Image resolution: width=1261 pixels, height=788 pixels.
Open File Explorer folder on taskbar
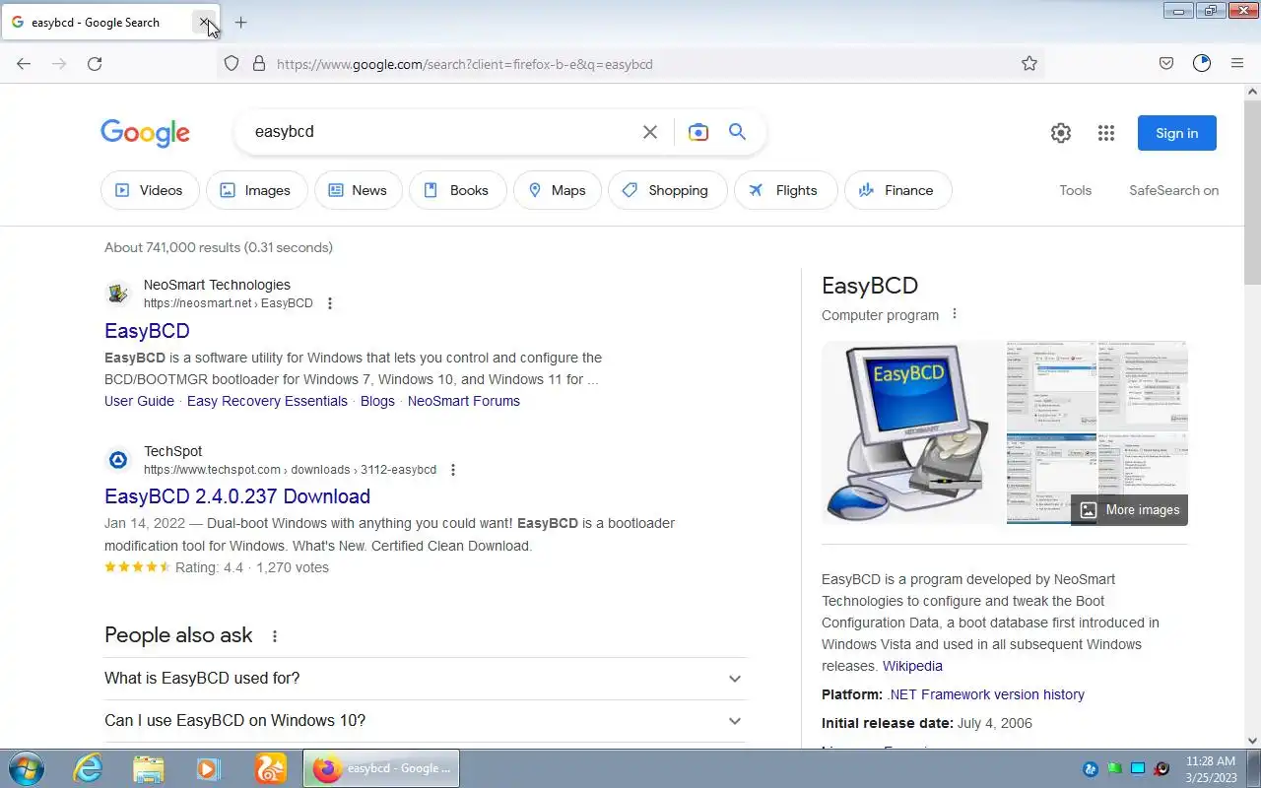[x=148, y=768]
